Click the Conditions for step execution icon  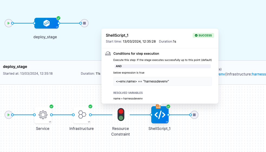tap(108, 54)
